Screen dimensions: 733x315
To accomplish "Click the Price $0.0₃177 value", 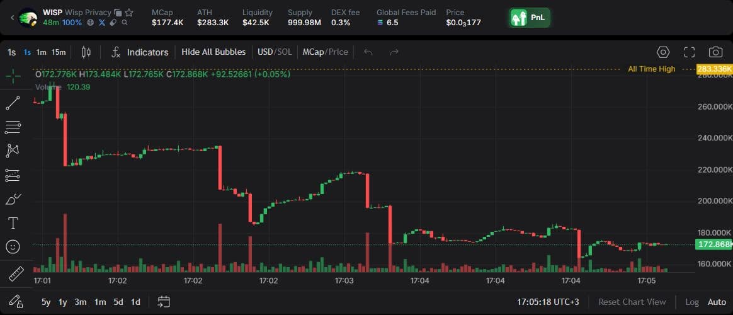I will (463, 23).
